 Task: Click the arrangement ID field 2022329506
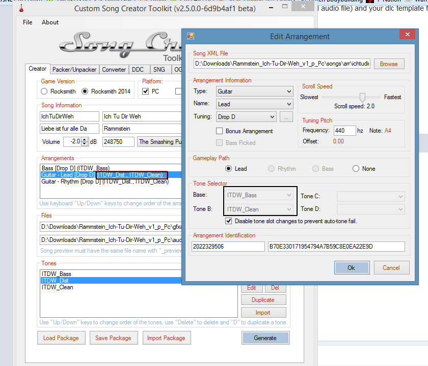(228, 247)
